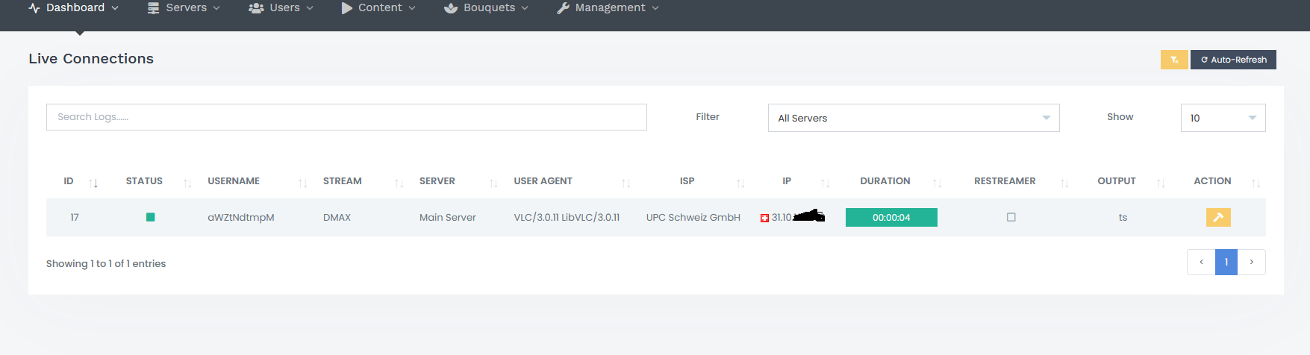Sort by Duration column arrows
Viewport: 1310px width, 355px height.
937,183
